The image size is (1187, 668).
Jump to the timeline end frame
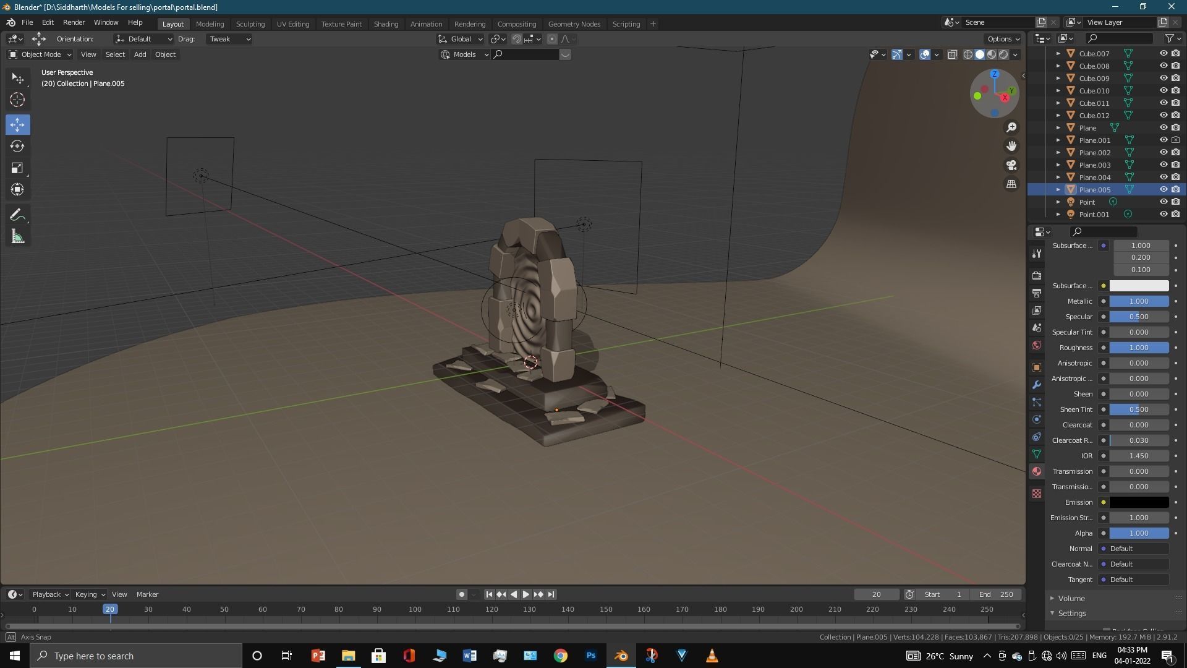tap(551, 594)
